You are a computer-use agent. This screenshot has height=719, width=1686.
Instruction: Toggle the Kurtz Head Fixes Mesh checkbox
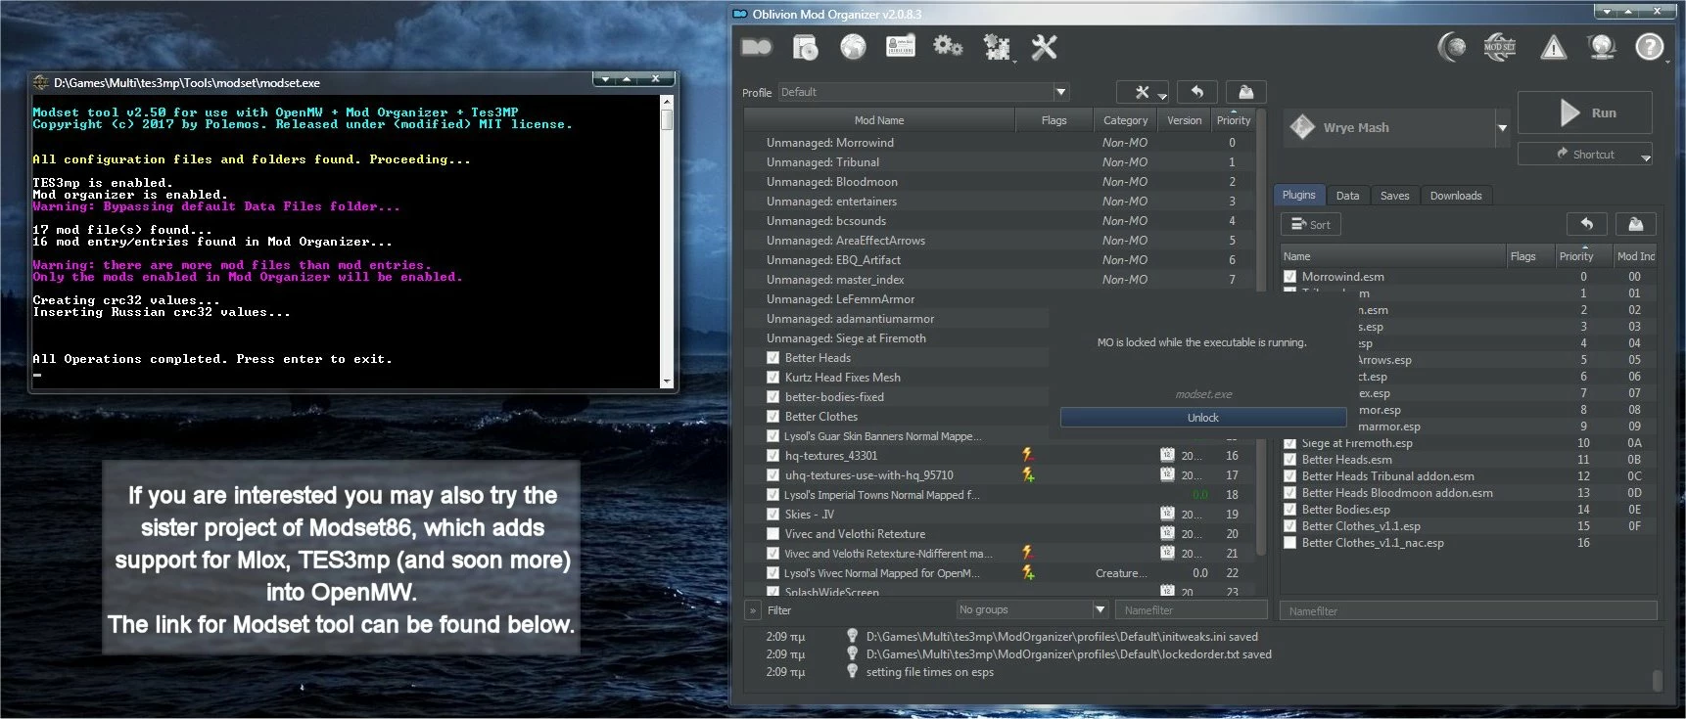tap(773, 378)
